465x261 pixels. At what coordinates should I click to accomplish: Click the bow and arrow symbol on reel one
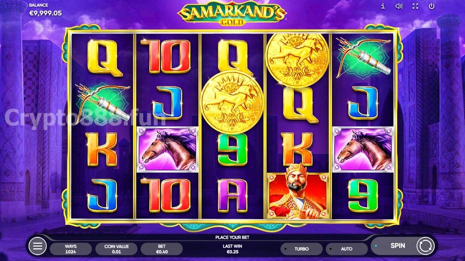point(102,104)
